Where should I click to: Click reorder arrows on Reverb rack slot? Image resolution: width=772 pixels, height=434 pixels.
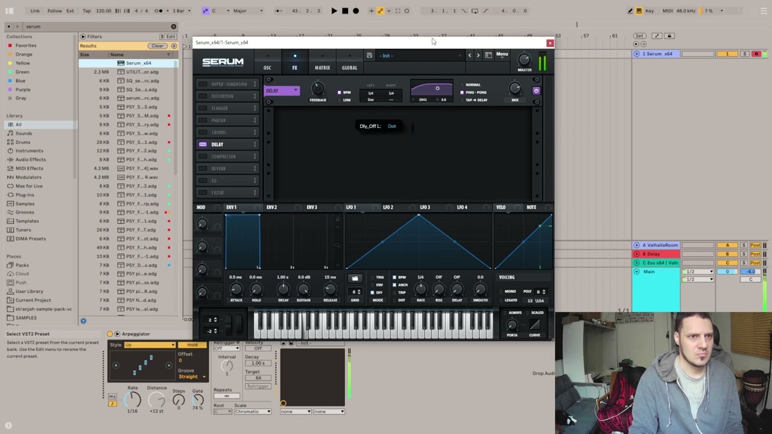pos(255,168)
